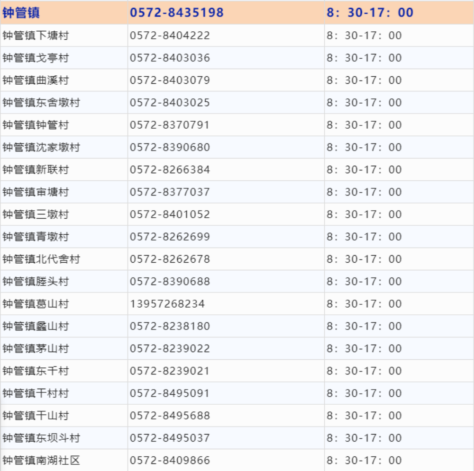
Task: Select the row name 钟管镇下塘村
Action: point(36,36)
